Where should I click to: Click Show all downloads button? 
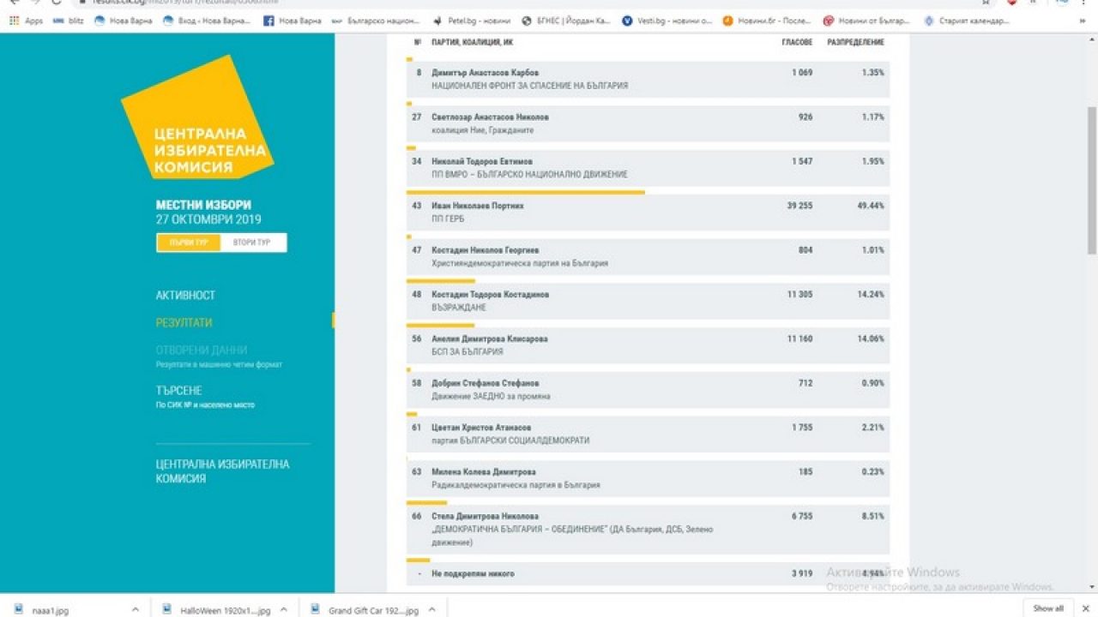(x=1048, y=608)
